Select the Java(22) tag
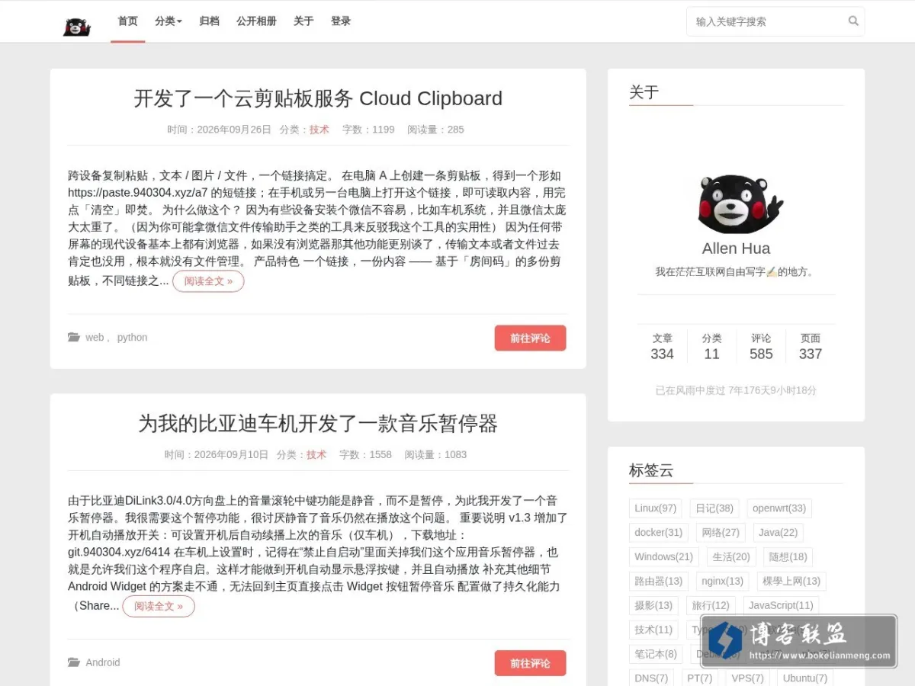Image resolution: width=915 pixels, height=686 pixels. coord(779,533)
